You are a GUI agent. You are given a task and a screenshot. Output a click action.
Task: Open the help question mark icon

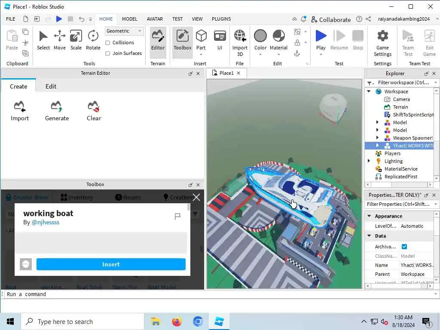tap(359, 19)
